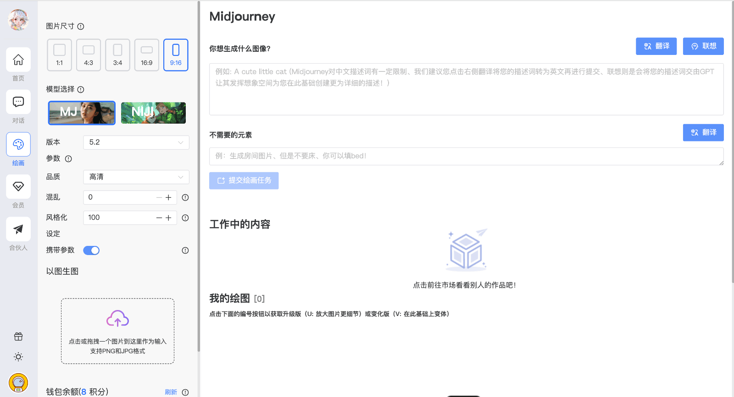
Task: Click the 联想 button
Action: (x=703, y=46)
